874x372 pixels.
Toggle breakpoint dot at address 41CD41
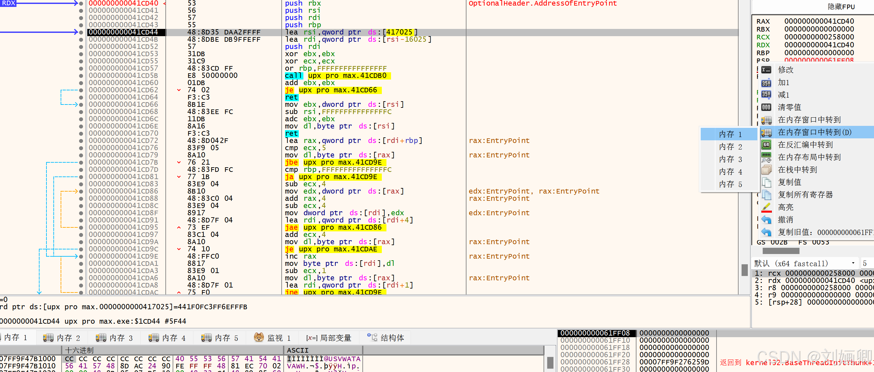81,11
